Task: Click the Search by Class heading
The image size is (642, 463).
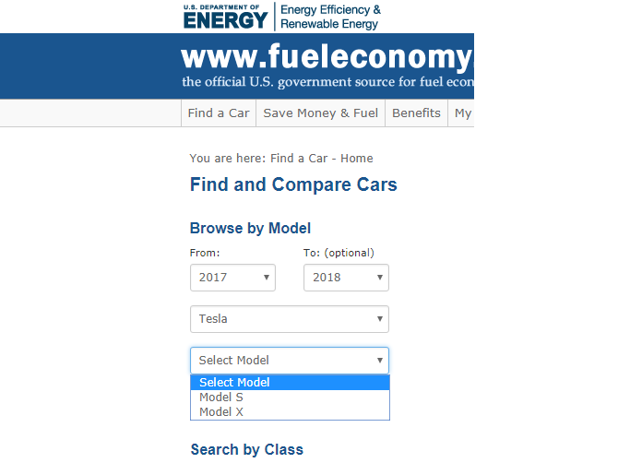Action: click(x=246, y=450)
